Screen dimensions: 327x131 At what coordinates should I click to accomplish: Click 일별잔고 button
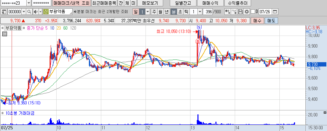[x=183, y=3]
